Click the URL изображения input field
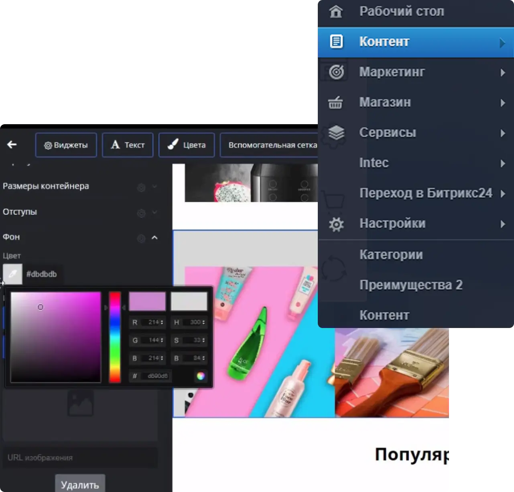 tap(80, 457)
